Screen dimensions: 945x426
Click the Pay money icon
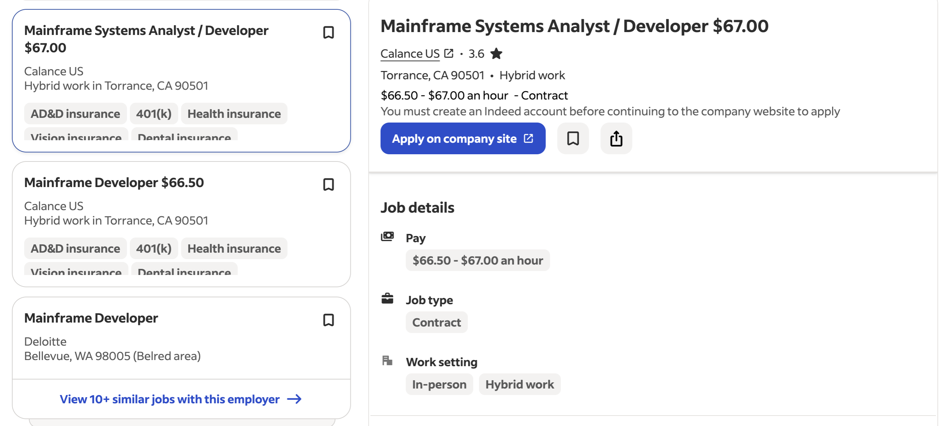pos(387,237)
